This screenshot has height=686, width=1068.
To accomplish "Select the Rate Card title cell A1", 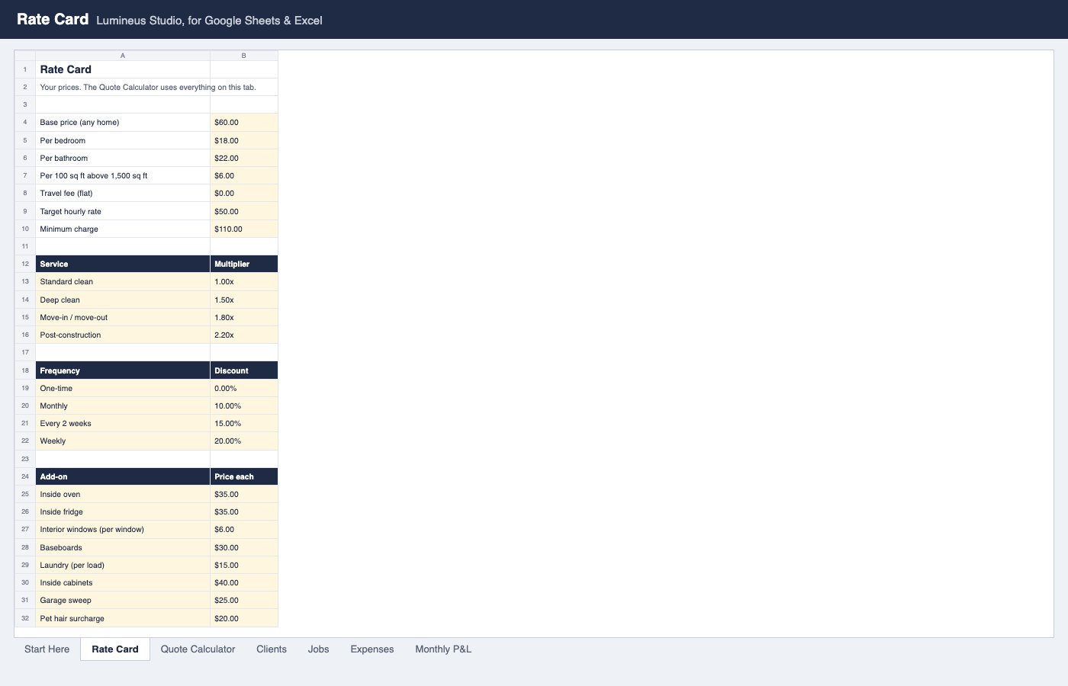I will click(123, 69).
